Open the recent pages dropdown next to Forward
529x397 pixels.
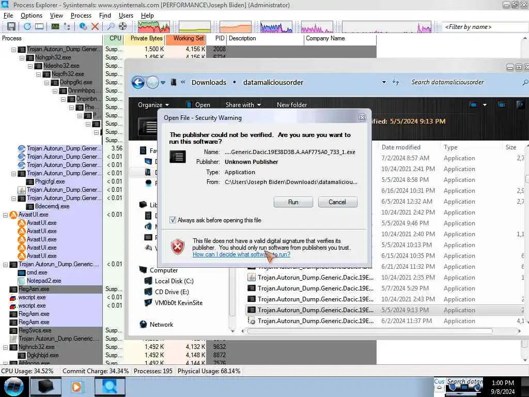click(x=163, y=82)
